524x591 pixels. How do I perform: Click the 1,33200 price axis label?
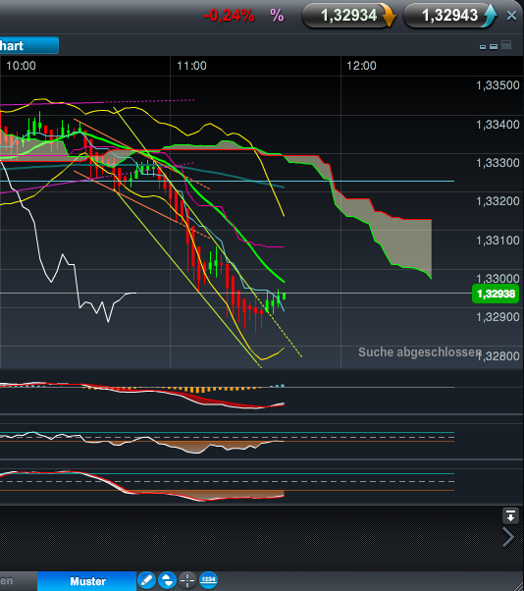click(x=498, y=201)
